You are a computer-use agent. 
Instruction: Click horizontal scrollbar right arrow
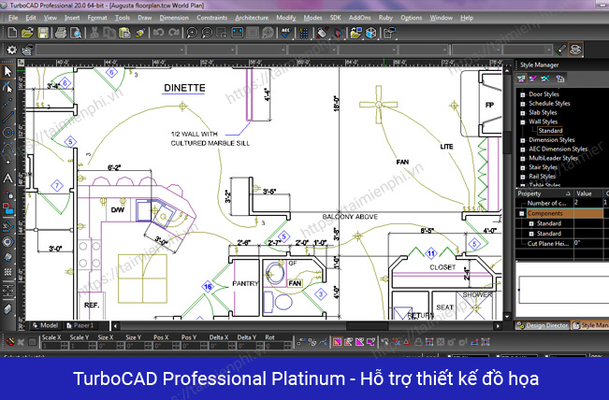(498, 326)
